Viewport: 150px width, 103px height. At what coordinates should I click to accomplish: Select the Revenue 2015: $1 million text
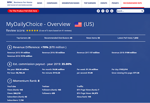(x=19, y=53)
